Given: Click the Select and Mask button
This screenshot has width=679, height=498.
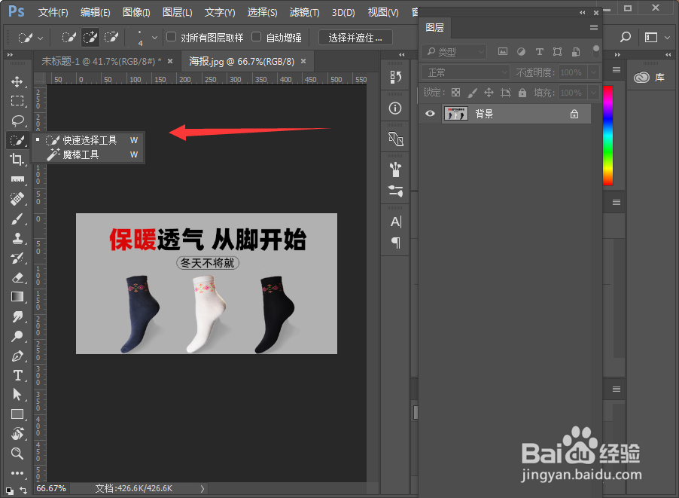Looking at the screenshot, I should [x=355, y=38].
